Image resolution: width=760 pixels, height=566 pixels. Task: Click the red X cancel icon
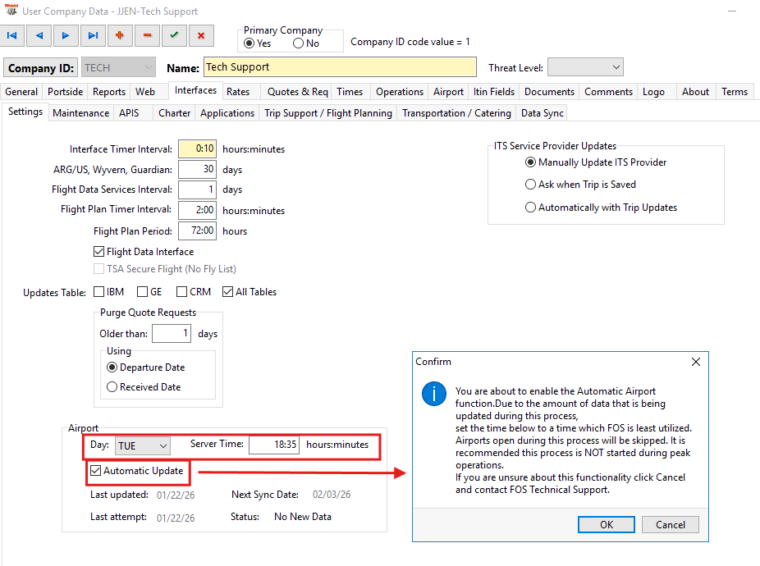[x=201, y=36]
